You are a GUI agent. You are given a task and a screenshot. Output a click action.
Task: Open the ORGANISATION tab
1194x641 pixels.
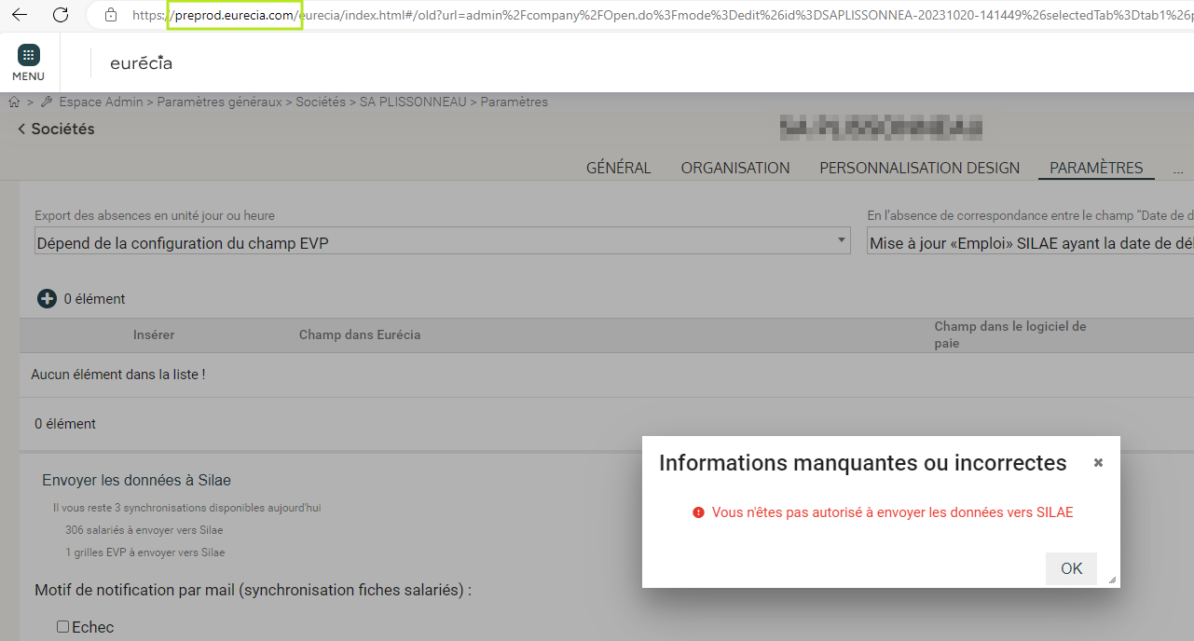click(x=734, y=169)
